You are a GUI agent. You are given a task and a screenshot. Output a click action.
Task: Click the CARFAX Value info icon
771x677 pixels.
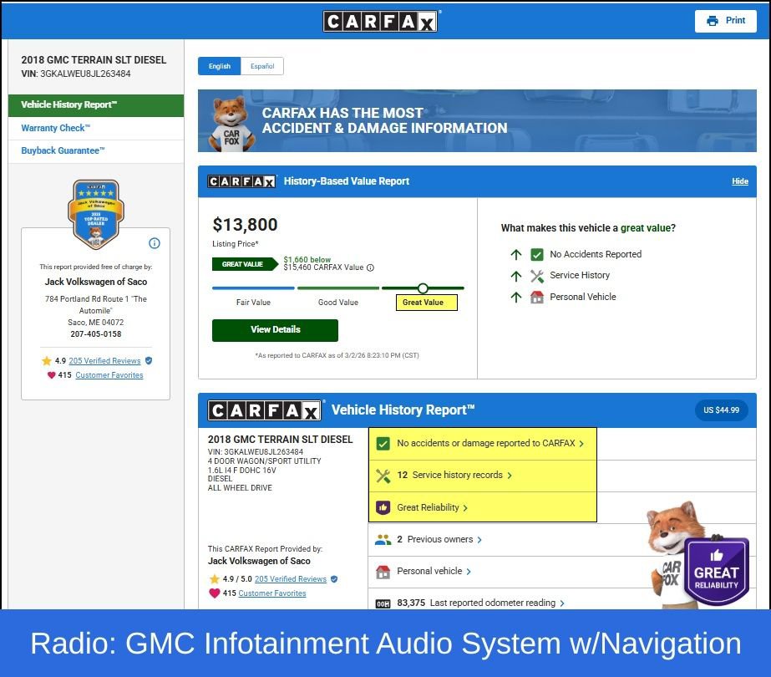(x=370, y=267)
